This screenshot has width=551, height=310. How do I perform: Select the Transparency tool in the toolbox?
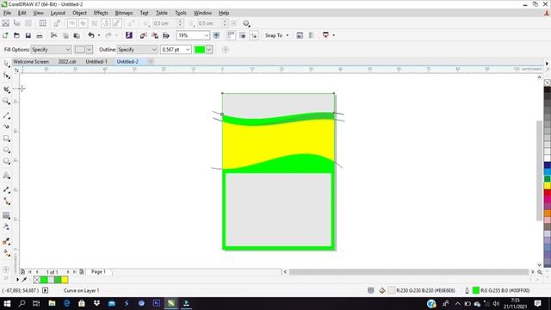(x=6, y=226)
